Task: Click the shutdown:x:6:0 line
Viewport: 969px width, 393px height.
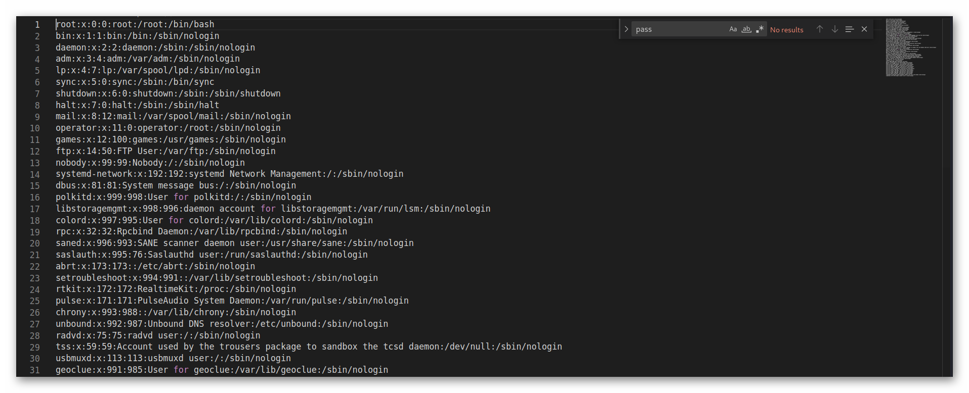Action: pos(168,93)
